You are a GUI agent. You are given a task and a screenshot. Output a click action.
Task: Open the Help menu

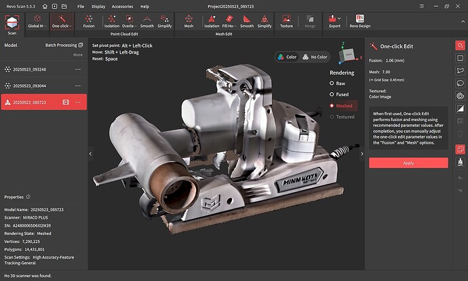[144, 6]
